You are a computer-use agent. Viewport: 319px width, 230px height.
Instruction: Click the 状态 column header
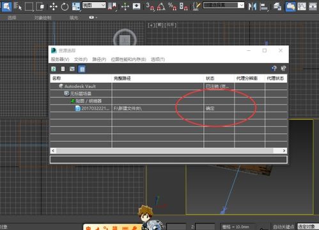pos(219,78)
